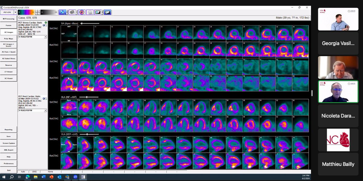Click the Auto status bar field

pos(22,172)
